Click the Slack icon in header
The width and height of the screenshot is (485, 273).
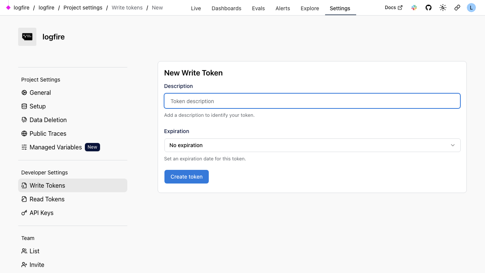click(x=414, y=8)
